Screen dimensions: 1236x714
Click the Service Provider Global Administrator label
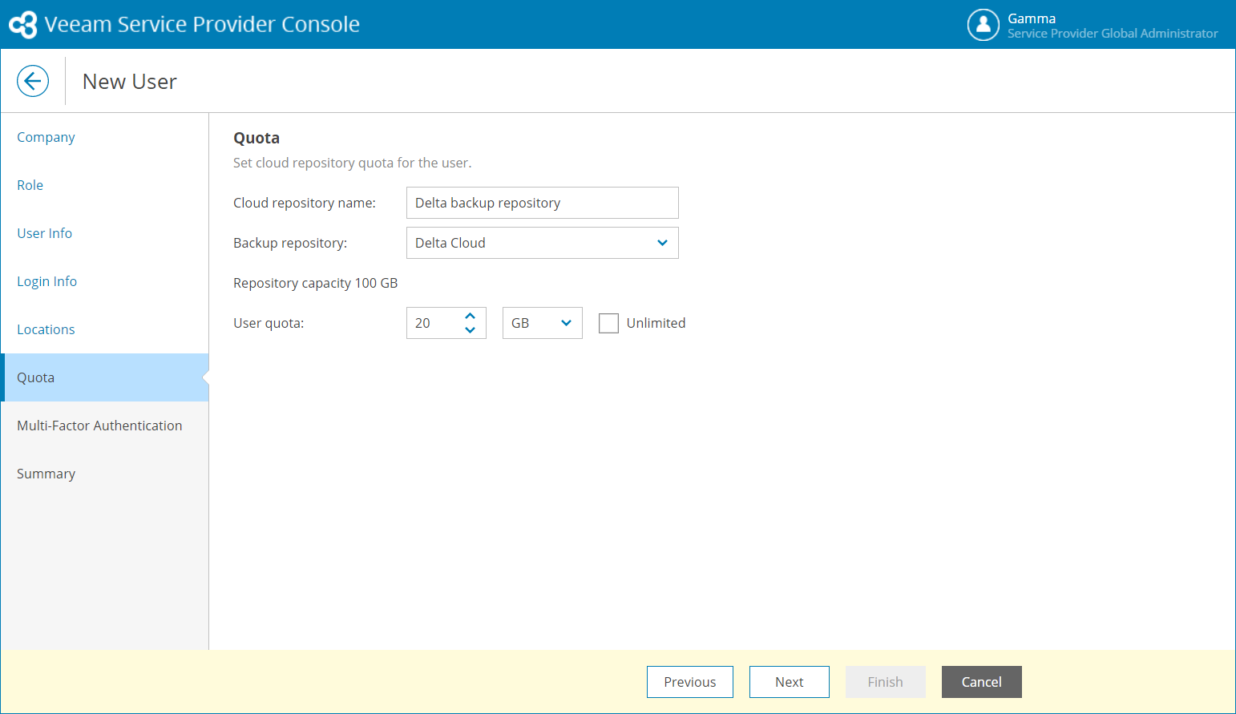[x=1113, y=34]
